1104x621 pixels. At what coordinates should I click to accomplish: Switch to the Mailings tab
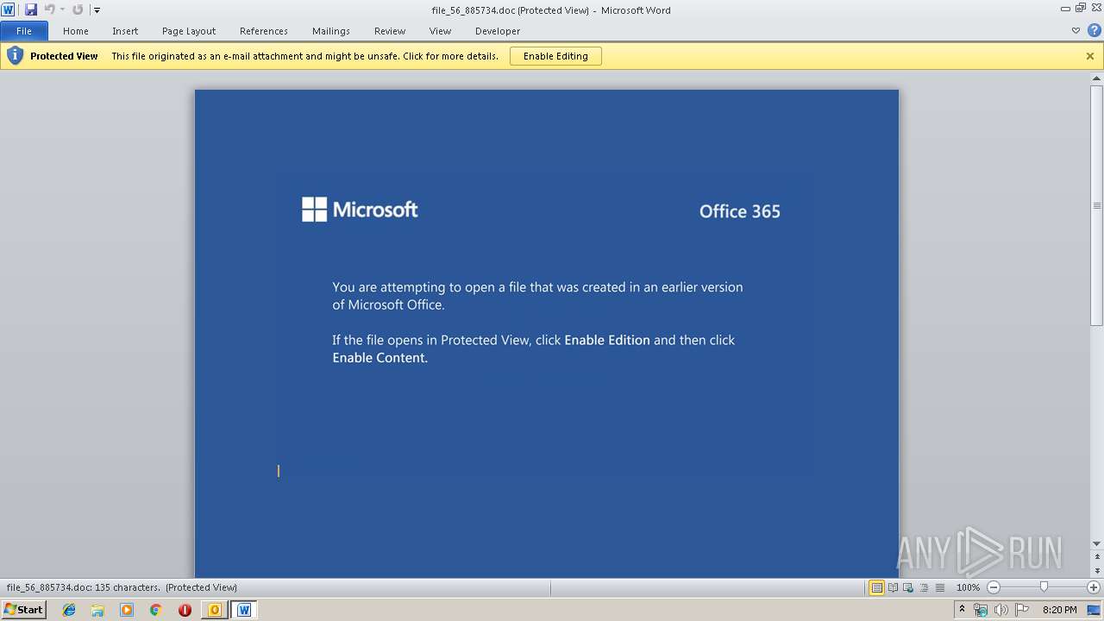tap(331, 31)
